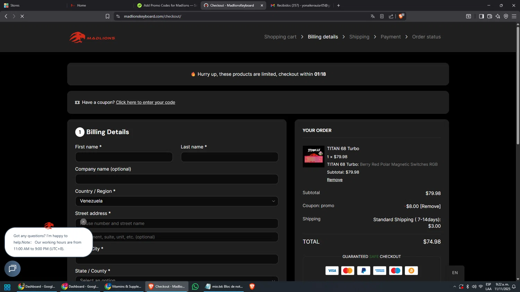The width and height of the screenshot is (520, 292).
Task: Open the browser hamburger menu
Action: (x=514, y=16)
